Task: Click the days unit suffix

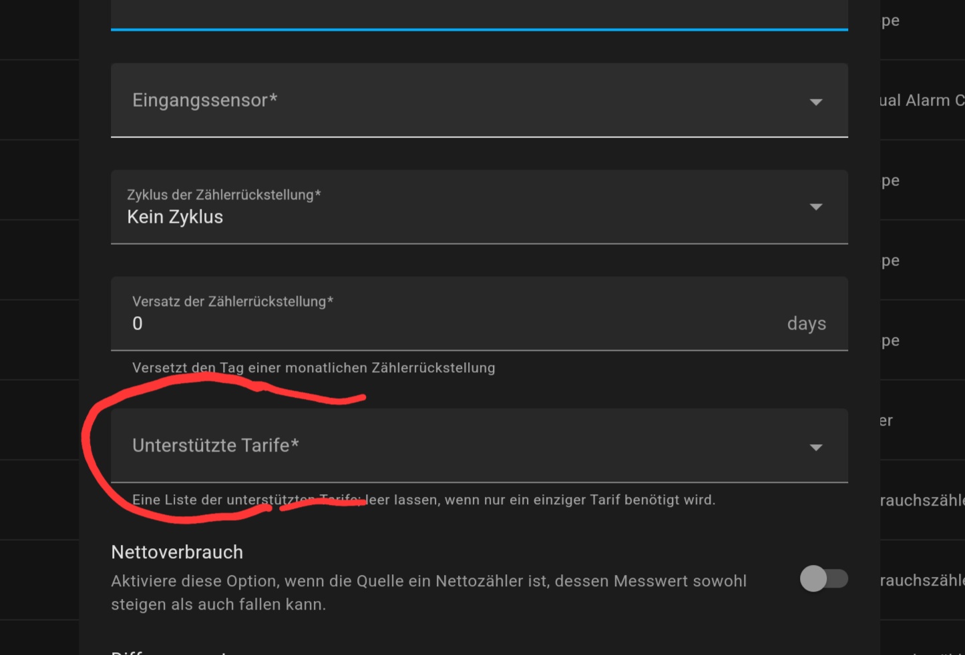Action: tap(806, 323)
